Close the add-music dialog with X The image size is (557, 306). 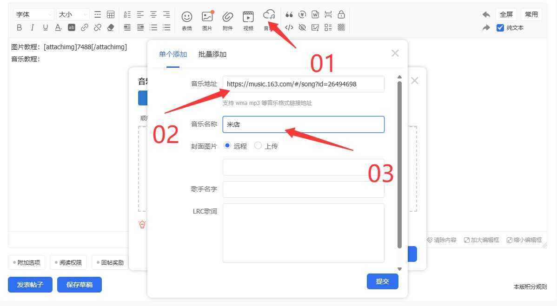[395, 53]
